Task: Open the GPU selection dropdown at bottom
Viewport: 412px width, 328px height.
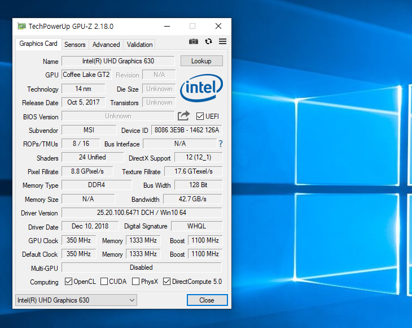Action: (x=76, y=300)
